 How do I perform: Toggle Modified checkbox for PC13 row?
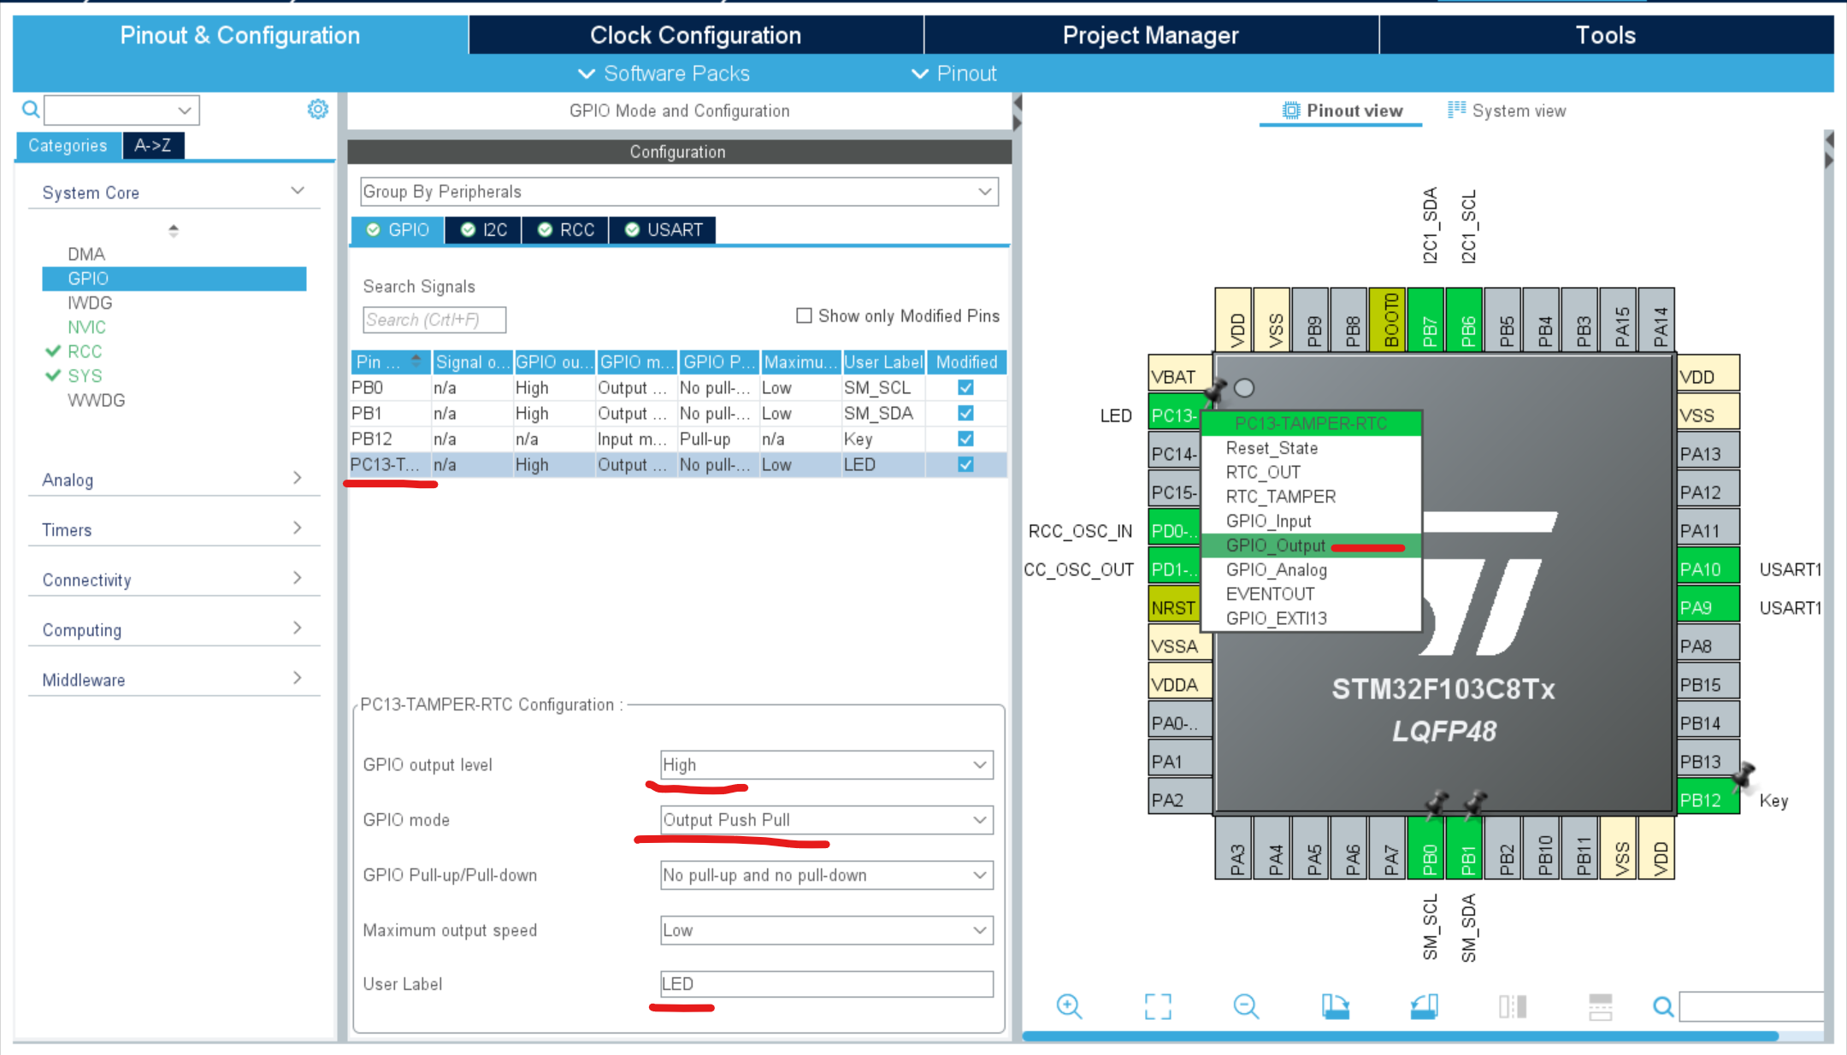pos(965,464)
